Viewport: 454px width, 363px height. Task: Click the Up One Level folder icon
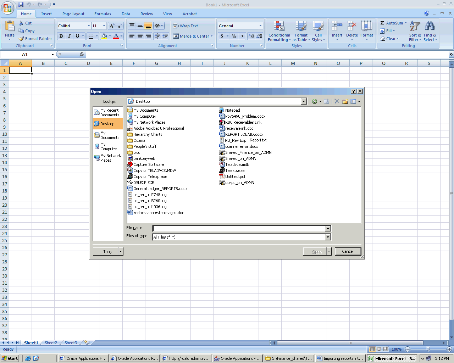pos(327,101)
